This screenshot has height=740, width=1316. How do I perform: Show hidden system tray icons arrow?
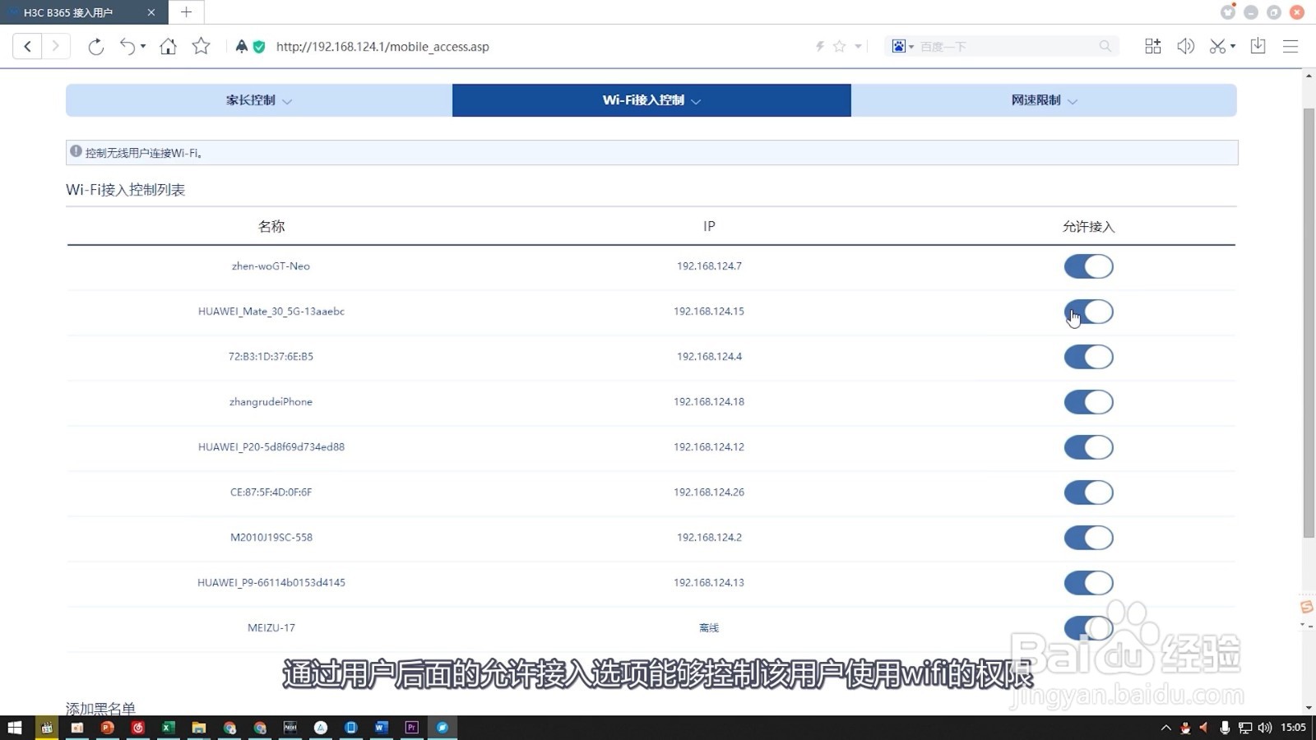[1165, 728]
